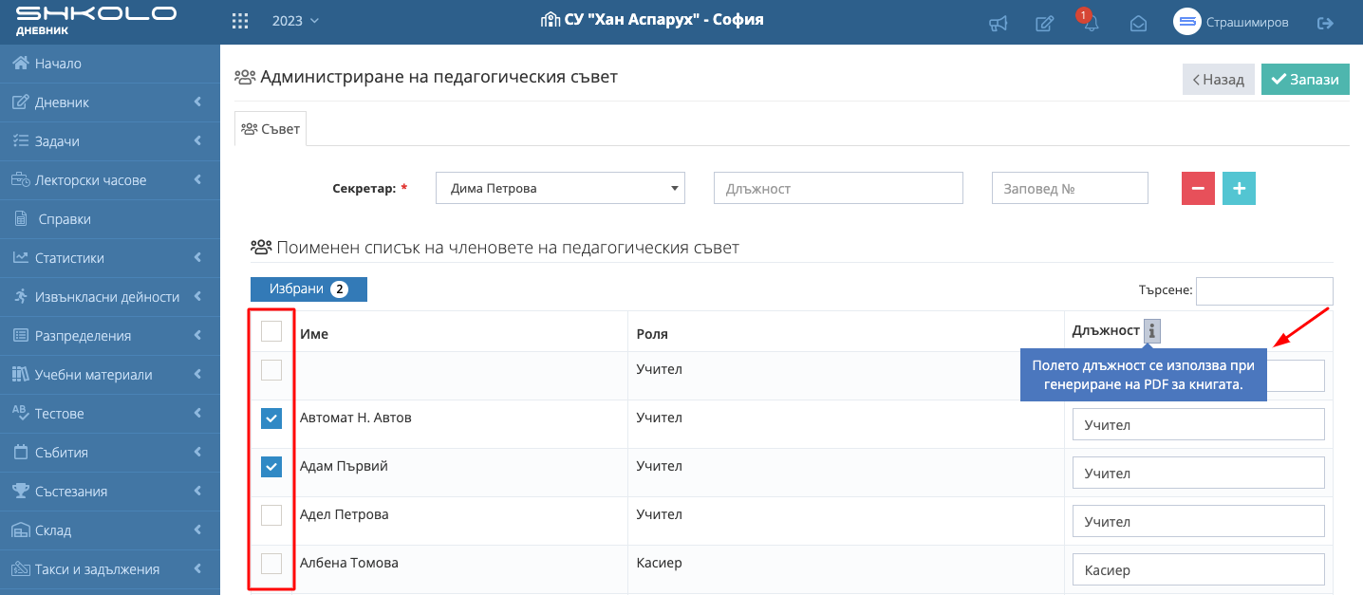The width and height of the screenshot is (1363, 595).
Task: Click the logout icon
Action: point(1325,23)
